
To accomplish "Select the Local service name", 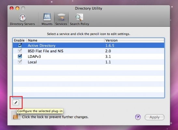I will click(x=32, y=62).
